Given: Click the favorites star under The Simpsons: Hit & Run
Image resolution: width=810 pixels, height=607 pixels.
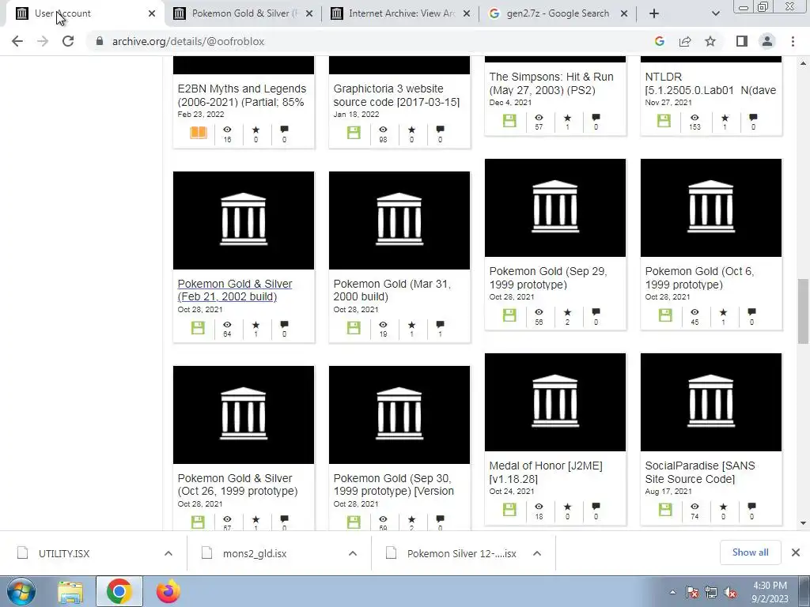Looking at the screenshot, I should 567,118.
